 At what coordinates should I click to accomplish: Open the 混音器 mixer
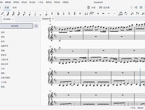104,8
